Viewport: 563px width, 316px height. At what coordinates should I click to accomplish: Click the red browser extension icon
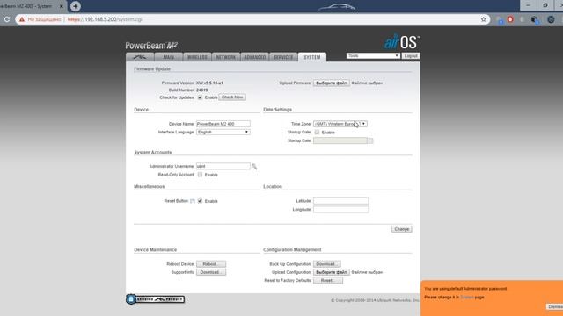coord(510,19)
